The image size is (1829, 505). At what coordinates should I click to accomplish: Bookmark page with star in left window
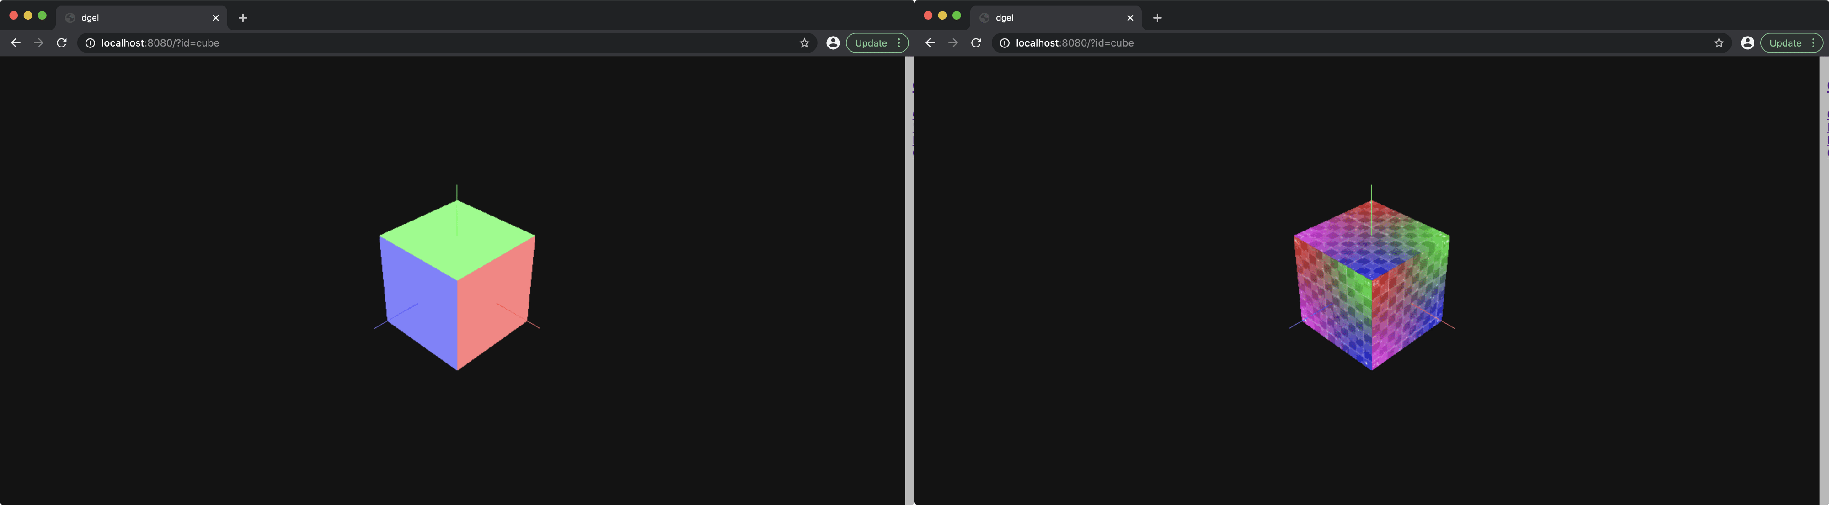[x=804, y=43]
